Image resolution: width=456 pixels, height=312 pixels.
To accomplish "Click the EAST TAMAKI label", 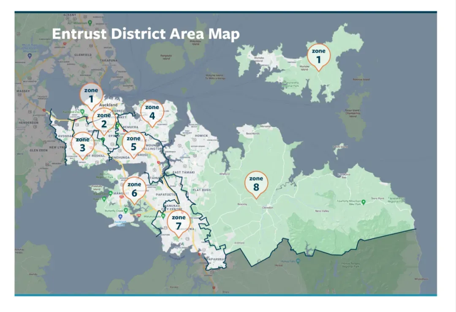I will click(184, 172).
